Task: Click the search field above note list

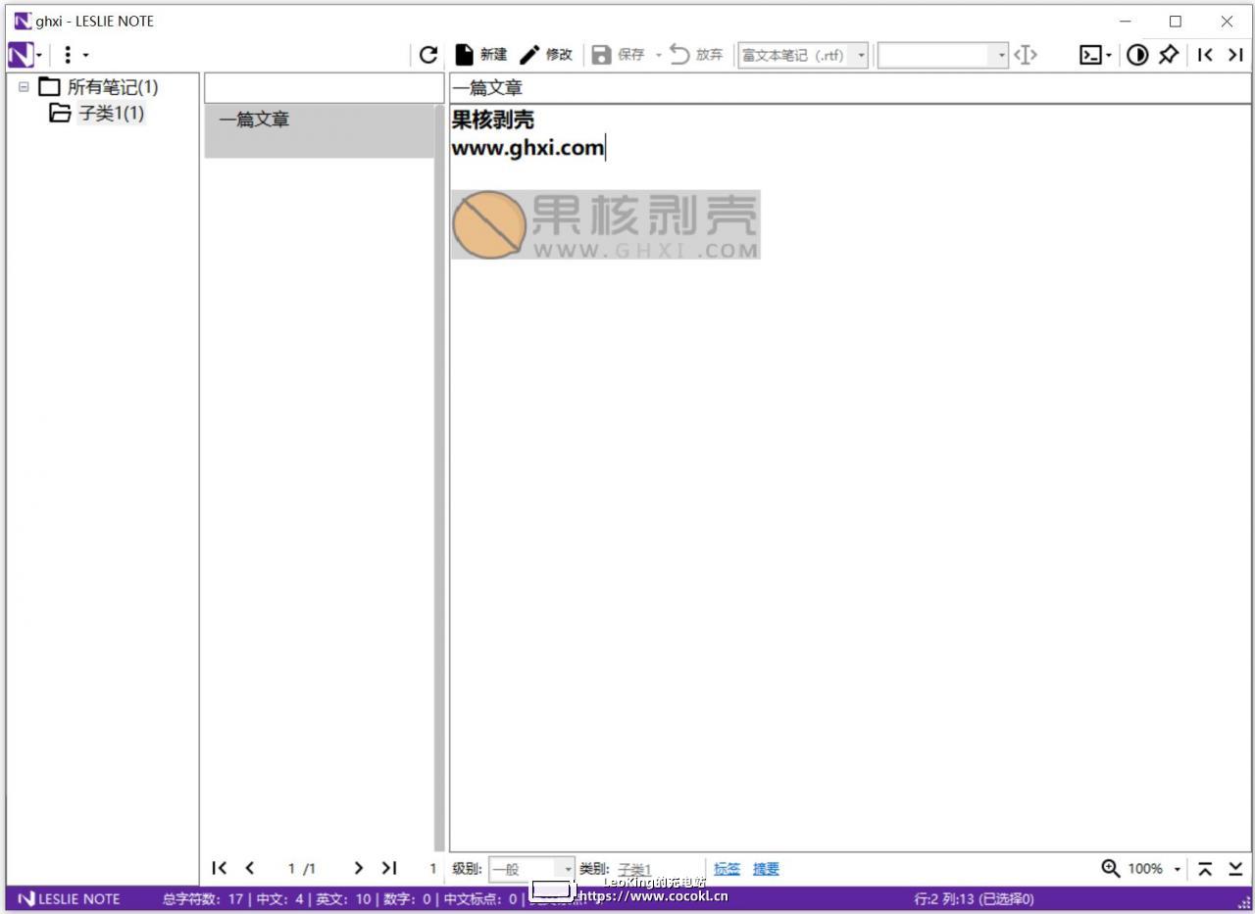Action: pyautogui.click(x=324, y=87)
